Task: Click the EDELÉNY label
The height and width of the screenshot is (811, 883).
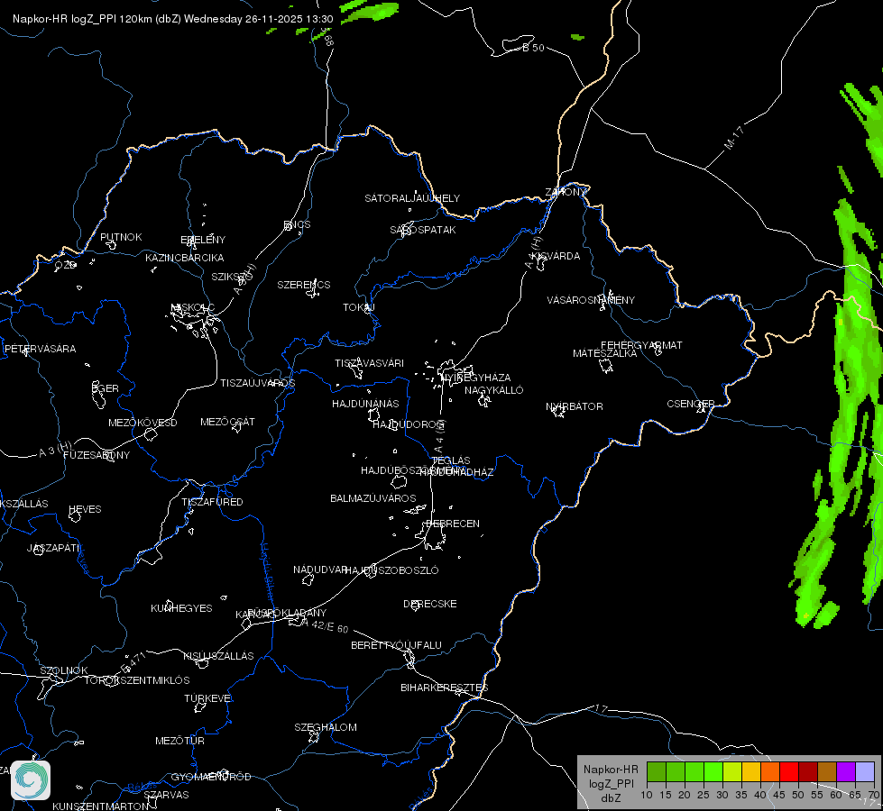Action: tap(203, 240)
